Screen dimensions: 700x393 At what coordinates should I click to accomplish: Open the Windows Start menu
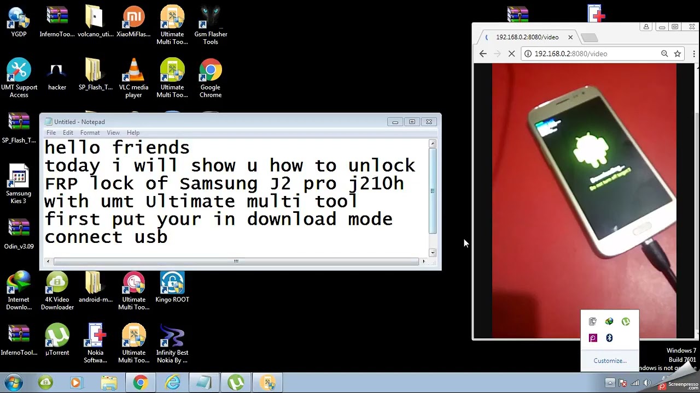pos(13,383)
